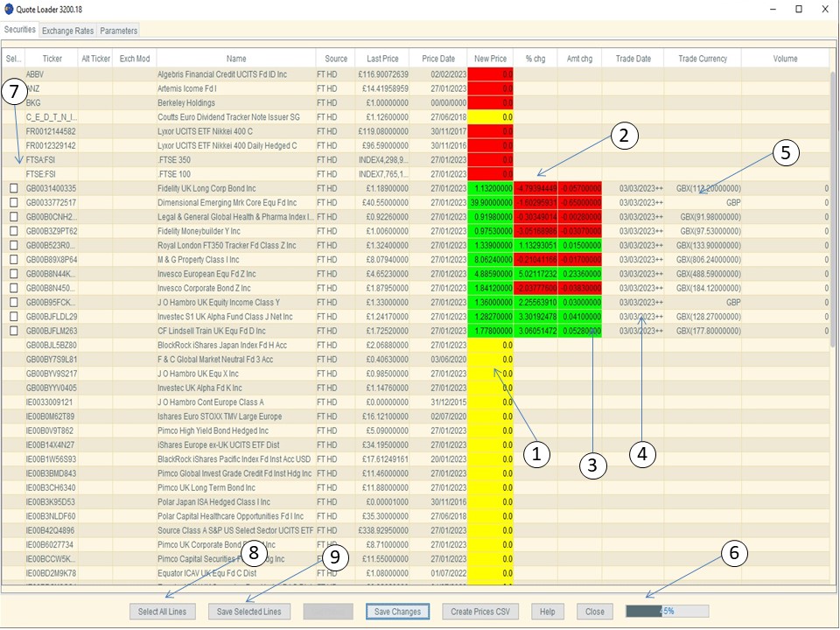Click the Close button at bottom
840x630 pixels.
(595, 612)
